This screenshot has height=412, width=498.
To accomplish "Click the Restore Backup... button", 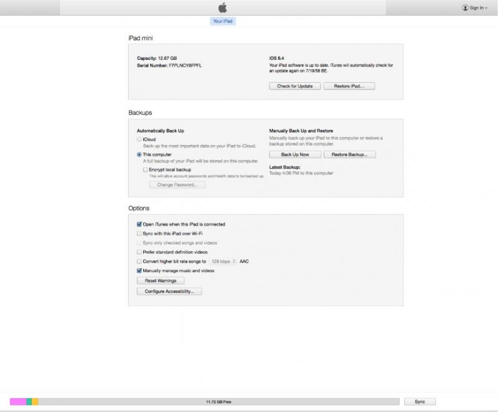I will point(349,154).
